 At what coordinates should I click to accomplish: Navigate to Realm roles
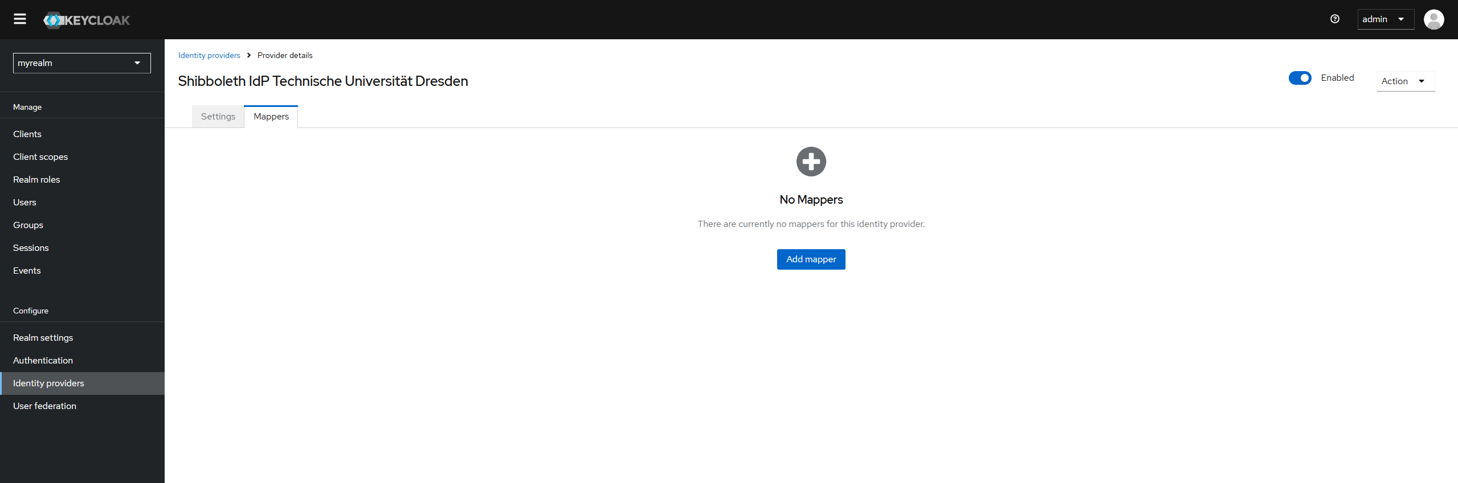pyautogui.click(x=36, y=180)
